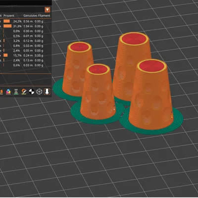Select the row showing 0,5%
The image size is (198, 198).
click(26, 36)
